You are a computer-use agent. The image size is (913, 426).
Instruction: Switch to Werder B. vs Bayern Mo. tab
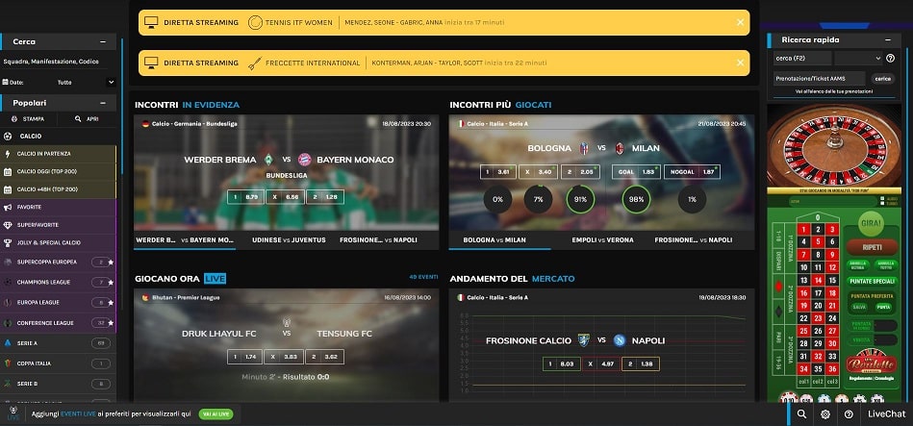click(x=185, y=239)
